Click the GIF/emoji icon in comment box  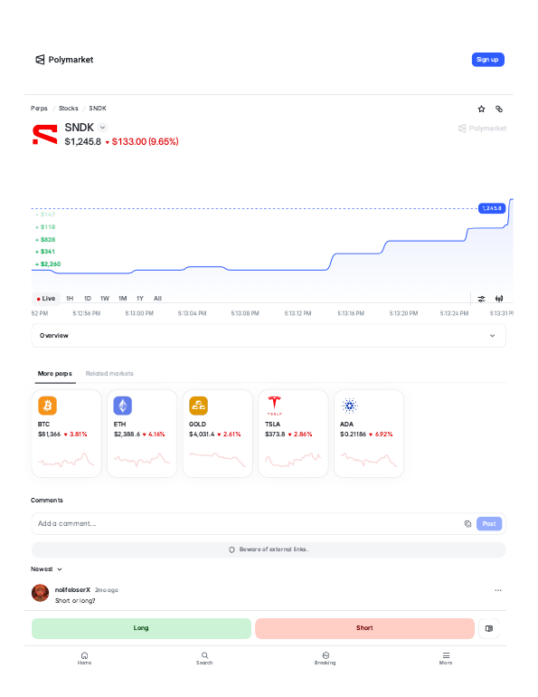tap(467, 524)
